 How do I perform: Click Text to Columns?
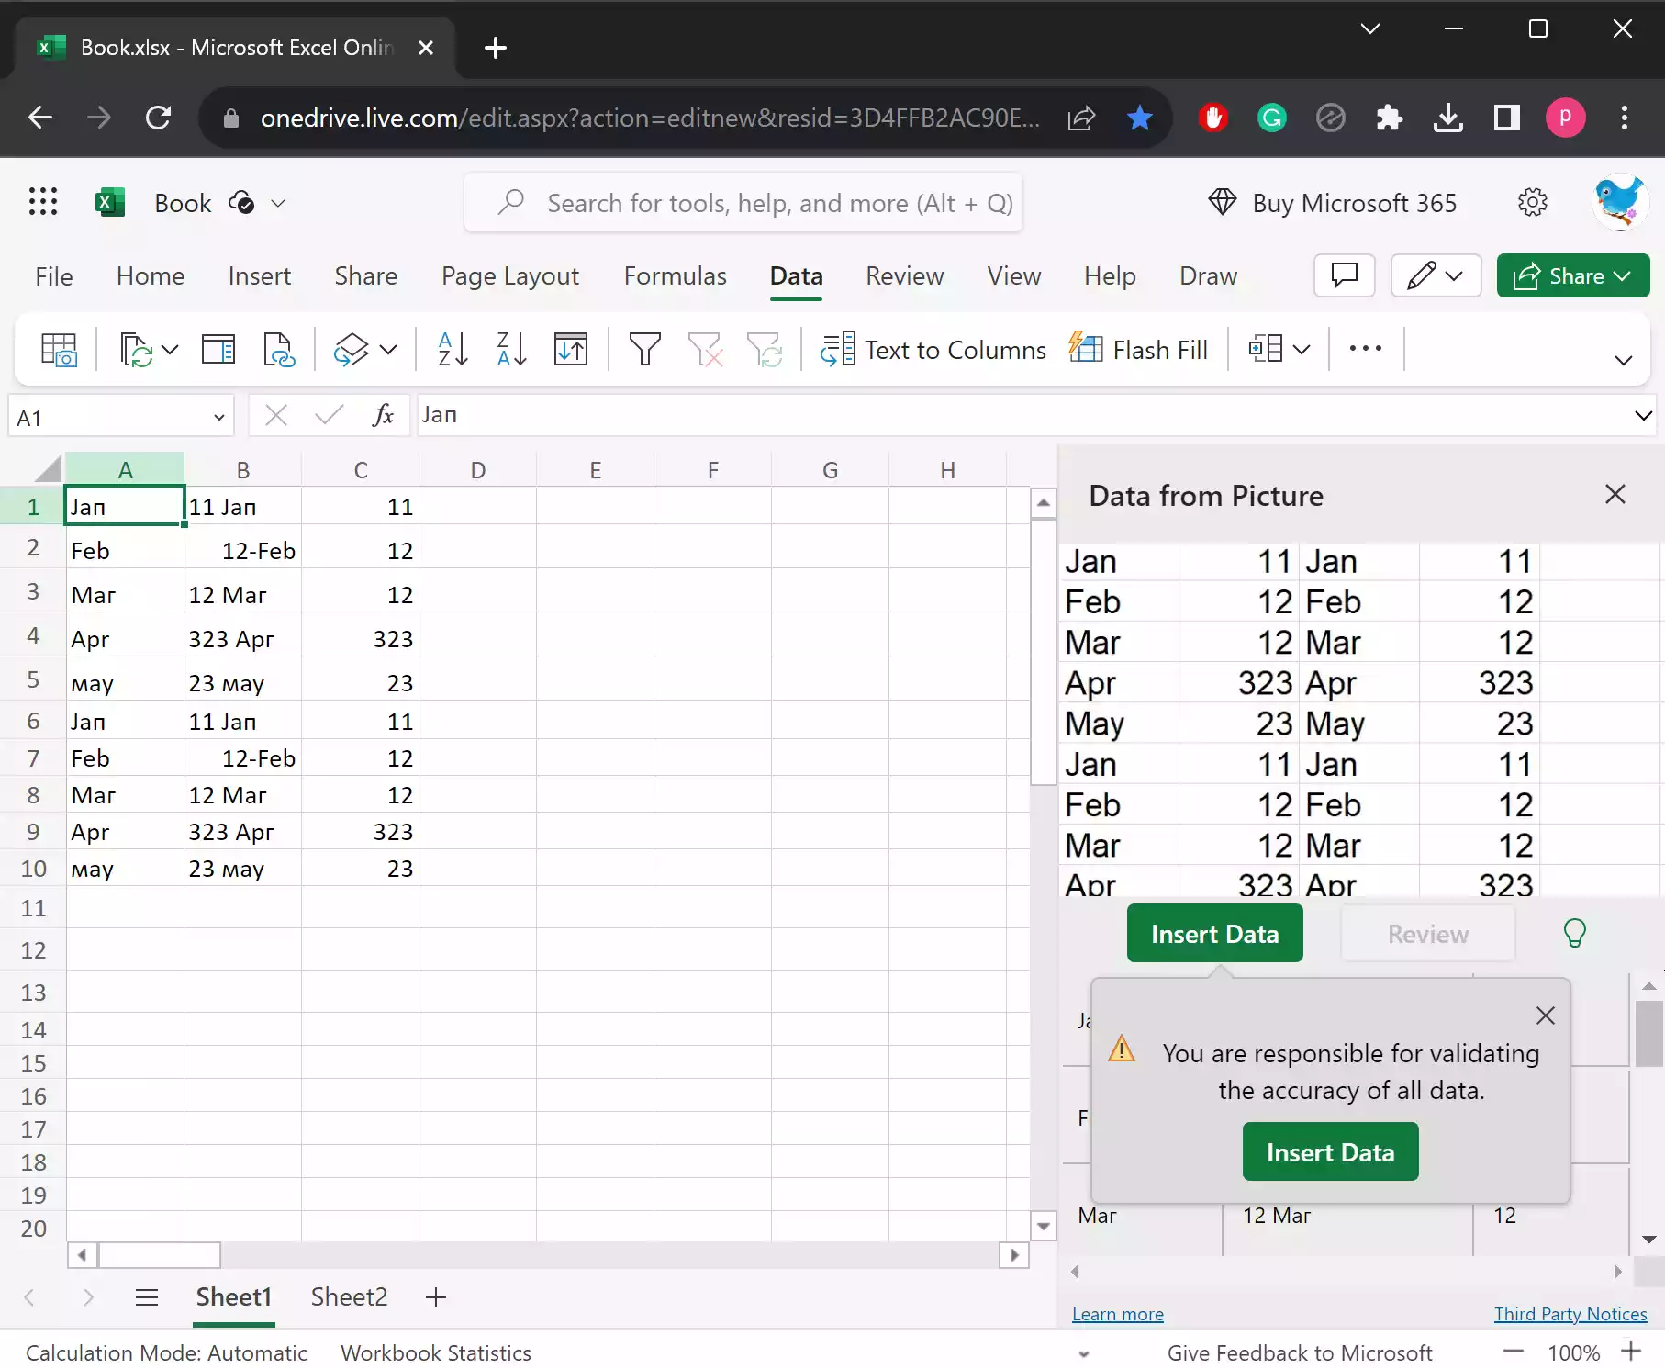coord(933,350)
